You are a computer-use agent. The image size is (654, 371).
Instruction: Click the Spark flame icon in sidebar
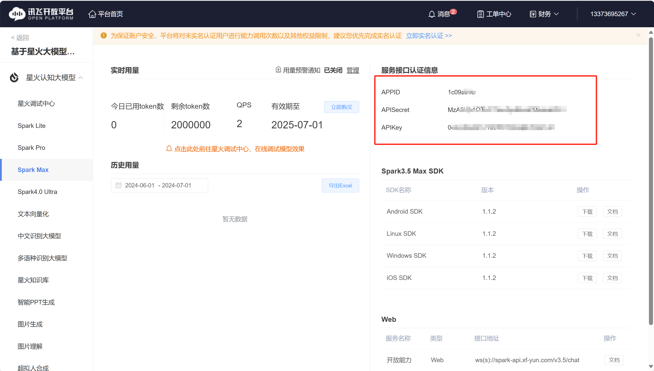click(x=14, y=77)
